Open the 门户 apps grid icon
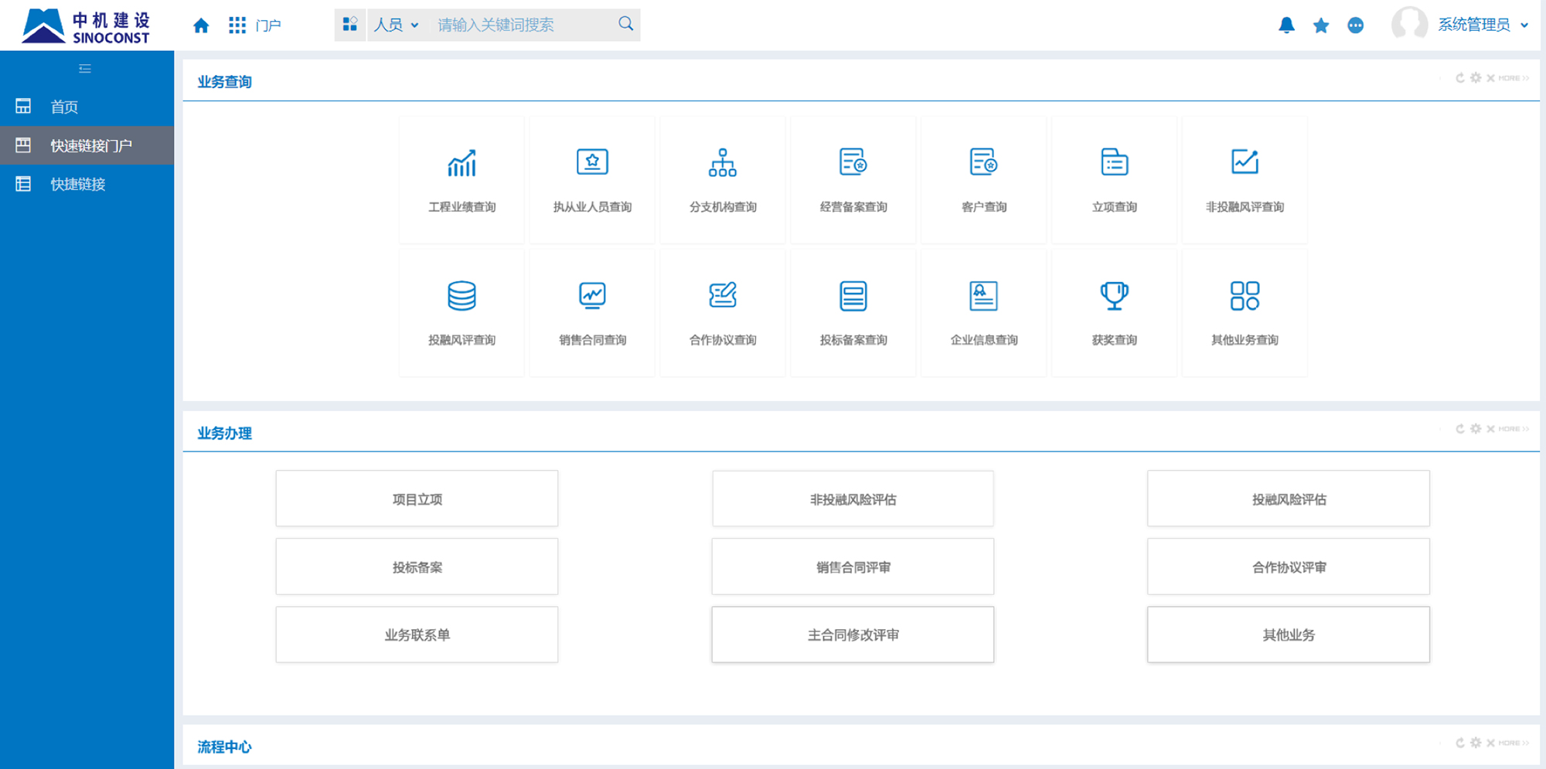The image size is (1546, 769). click(237, 26)
